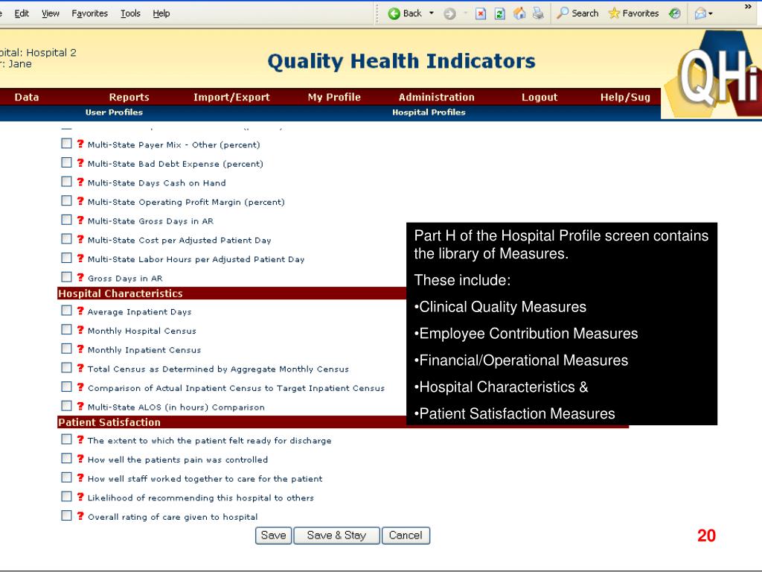Click help icon for patients pain was controlled

tap(80, 459)
